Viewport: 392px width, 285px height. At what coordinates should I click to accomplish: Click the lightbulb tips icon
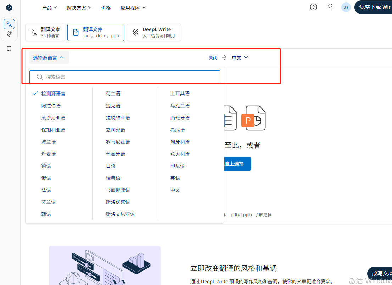[x=330, y=7]
